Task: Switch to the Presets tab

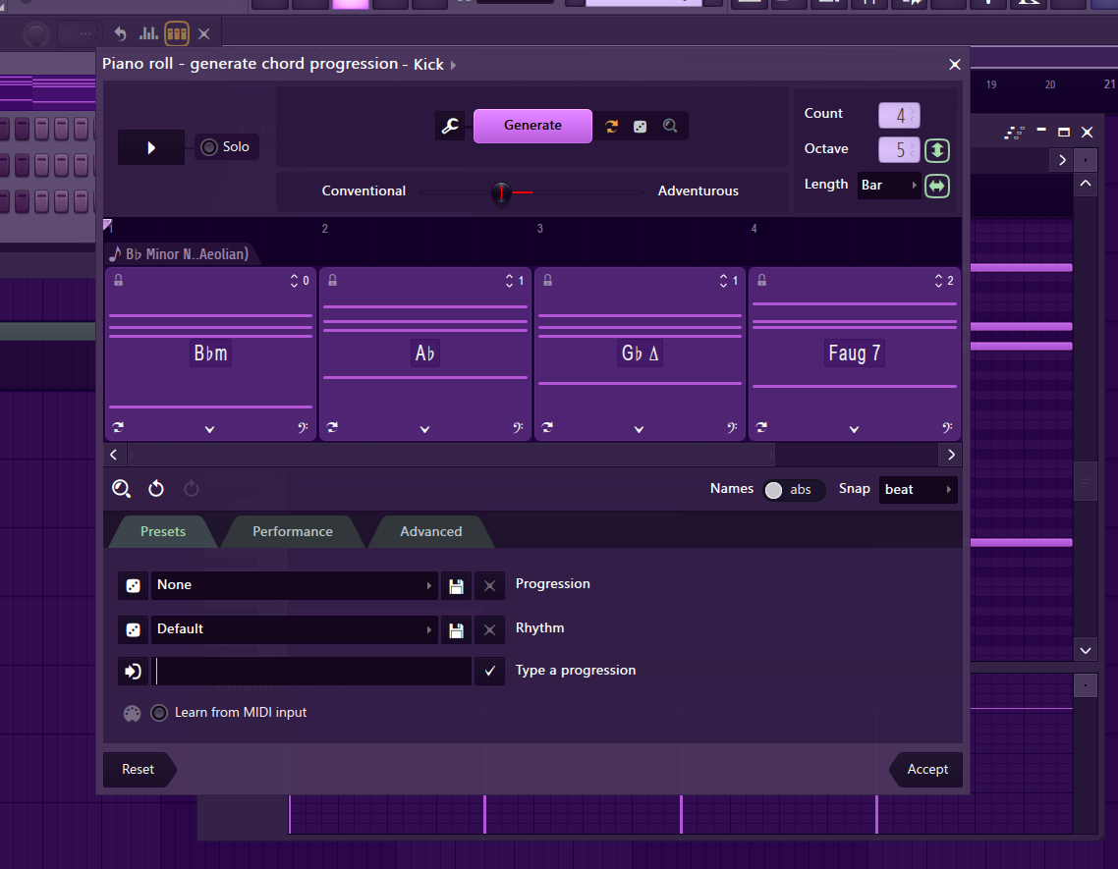Action: (x=162, y=531)
